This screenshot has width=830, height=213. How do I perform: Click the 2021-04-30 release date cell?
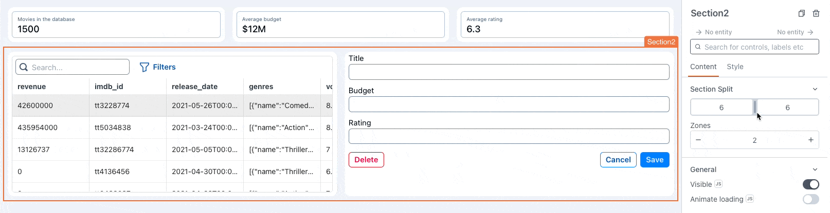(205, 172)
